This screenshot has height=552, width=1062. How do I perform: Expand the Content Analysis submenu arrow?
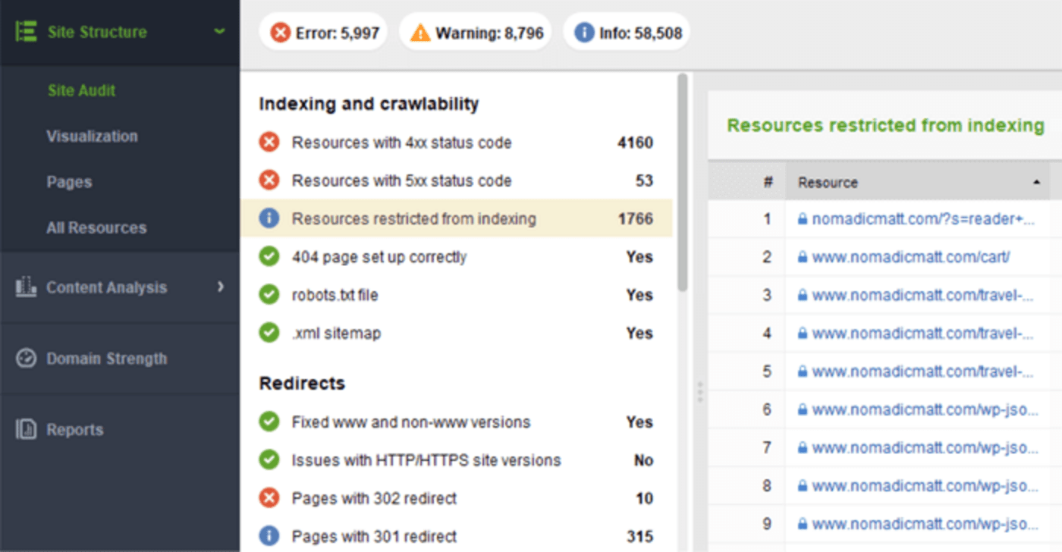(x=222, y=287)
